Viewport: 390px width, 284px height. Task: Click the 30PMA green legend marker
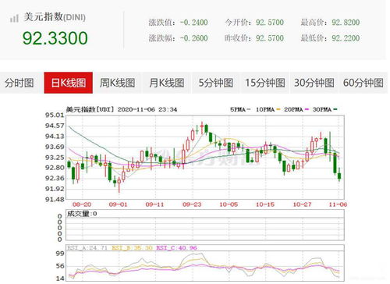pos(335,109)
